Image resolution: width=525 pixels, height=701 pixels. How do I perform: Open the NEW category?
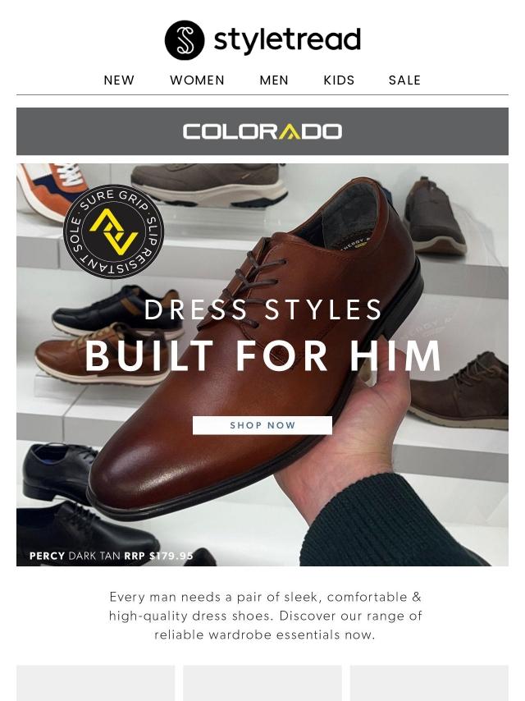click(119, 80)
